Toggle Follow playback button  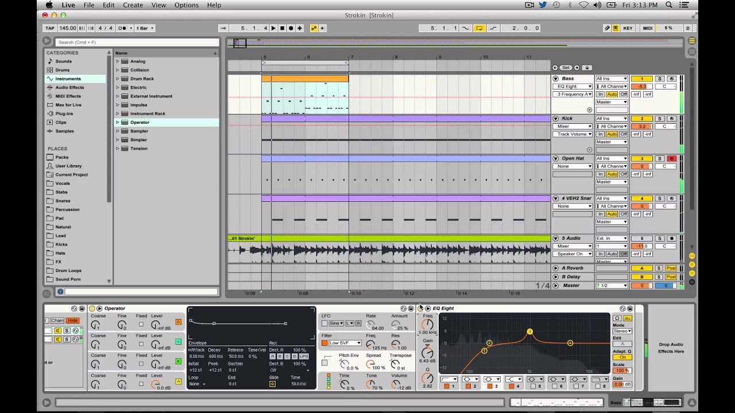coord(223,28)
